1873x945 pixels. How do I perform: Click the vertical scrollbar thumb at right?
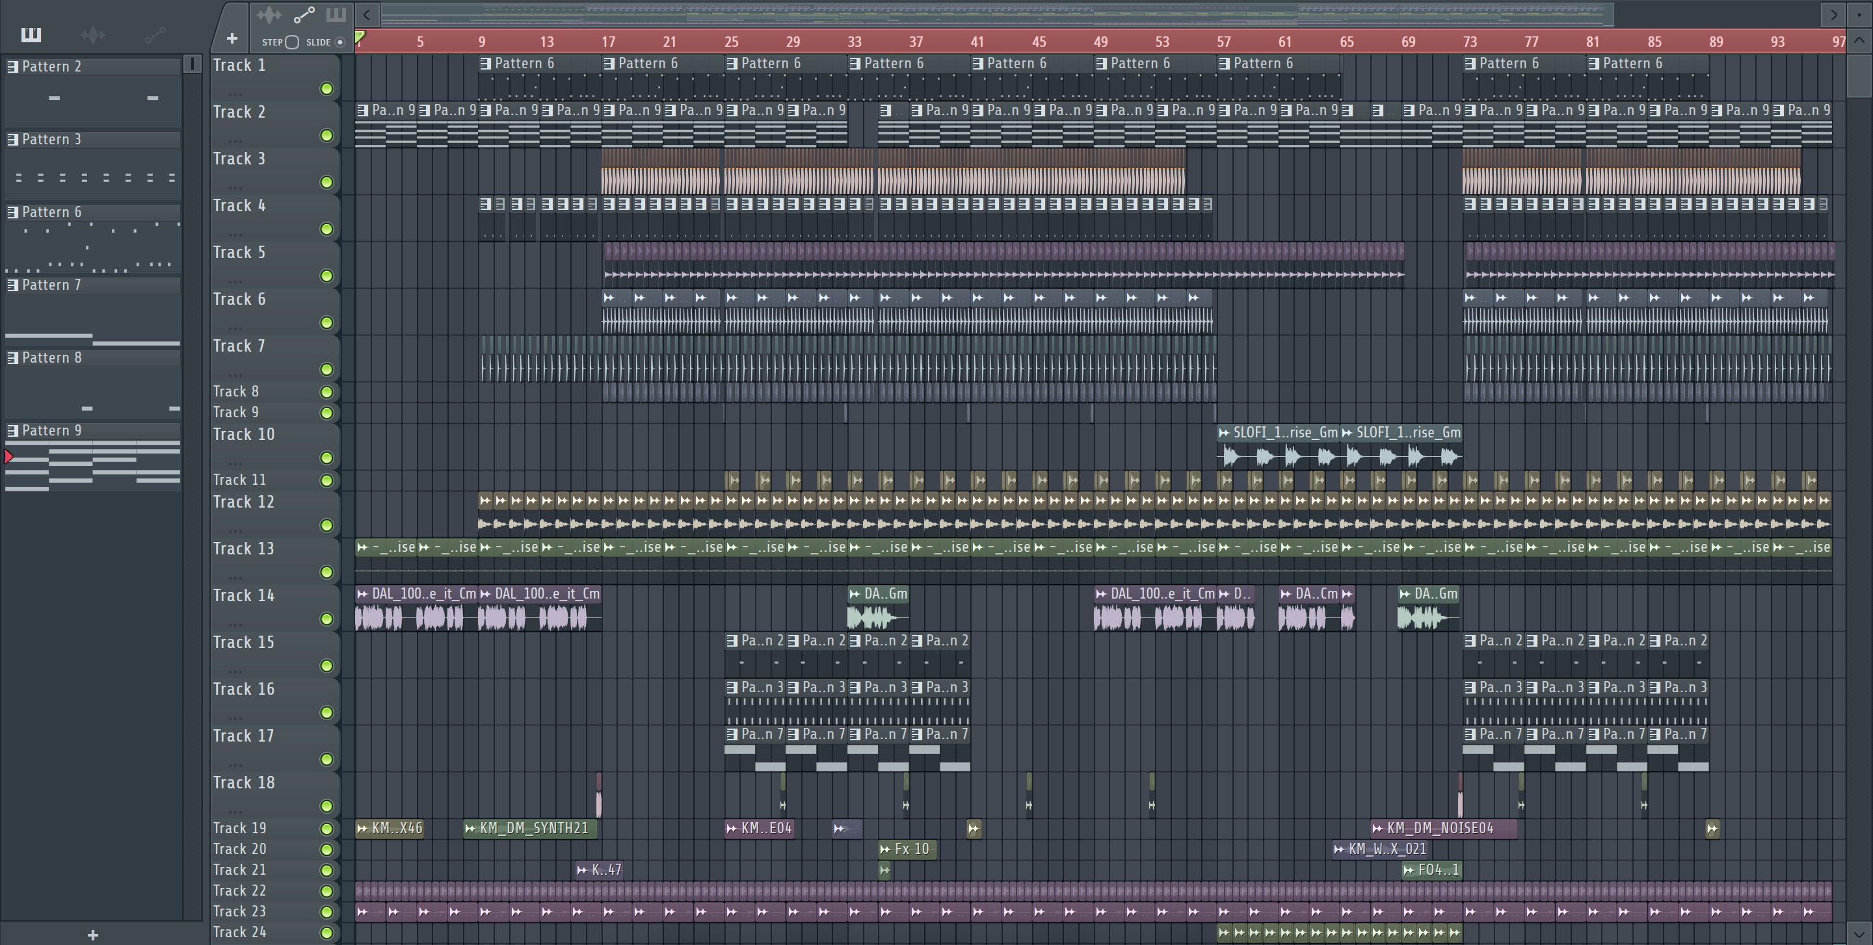point(1860,75)
